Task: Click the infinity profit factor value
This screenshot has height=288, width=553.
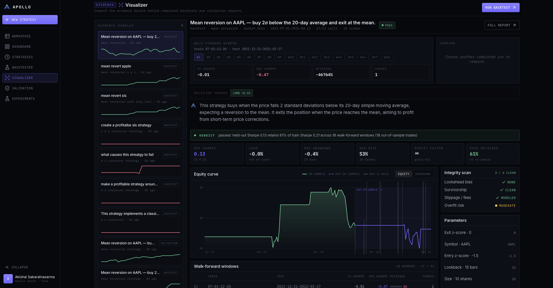Action: point(417,154)
